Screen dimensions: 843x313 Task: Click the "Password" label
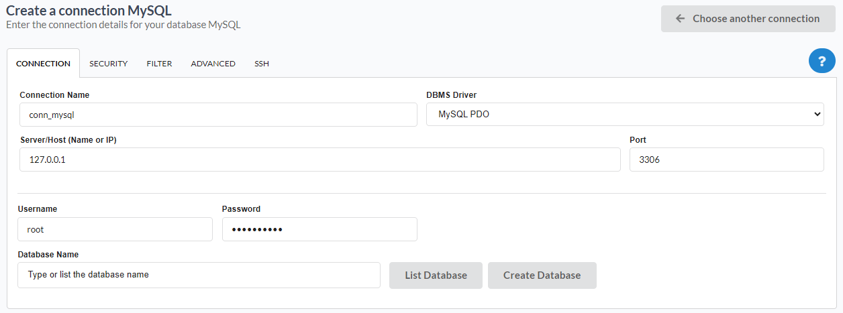(x=241, y=209)
